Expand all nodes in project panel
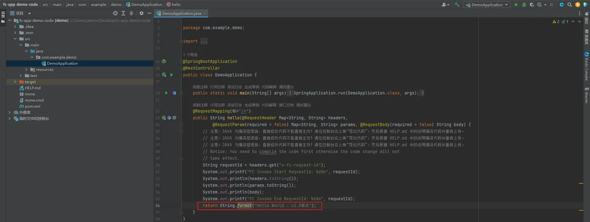This screenshot has height=222, width=590. tap(123, 13)
